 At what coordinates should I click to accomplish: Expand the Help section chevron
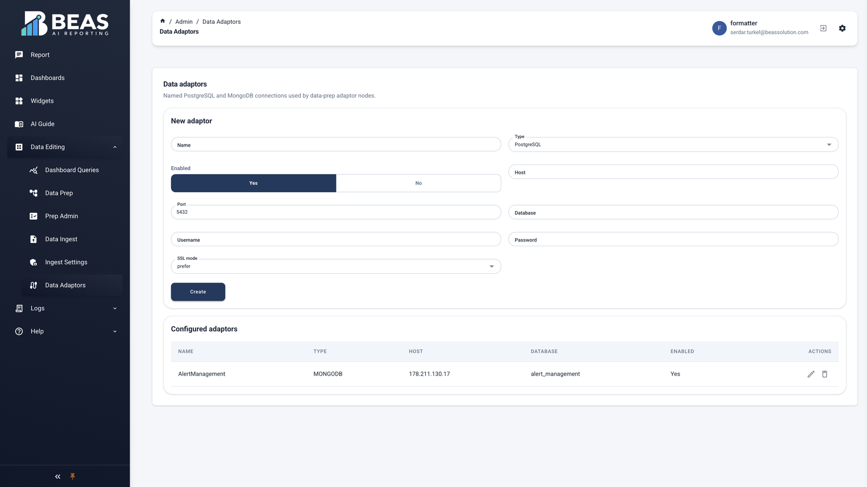pos(115,331)
